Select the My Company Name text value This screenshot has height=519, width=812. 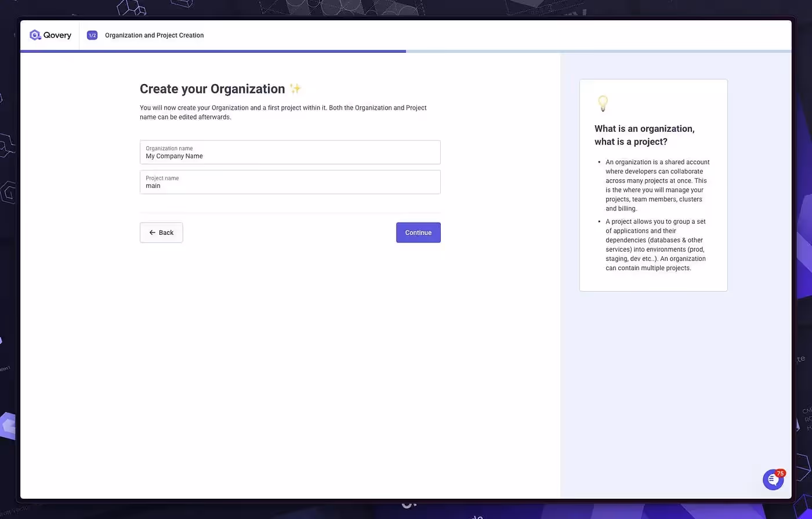coord(174,155)
